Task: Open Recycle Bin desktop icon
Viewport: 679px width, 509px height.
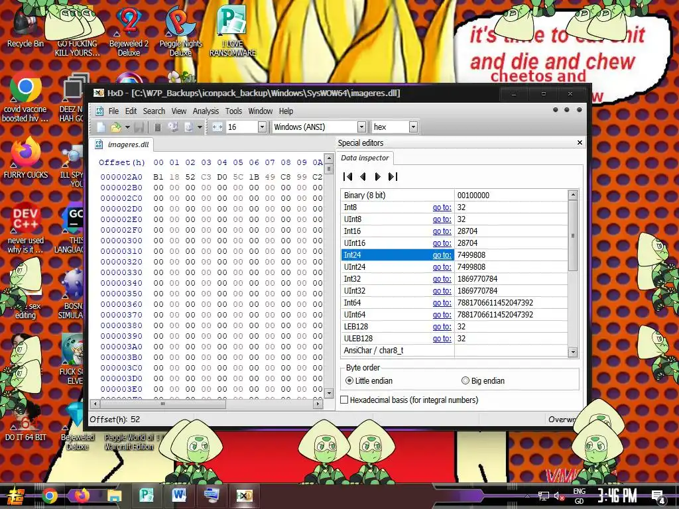Action: 25,28
